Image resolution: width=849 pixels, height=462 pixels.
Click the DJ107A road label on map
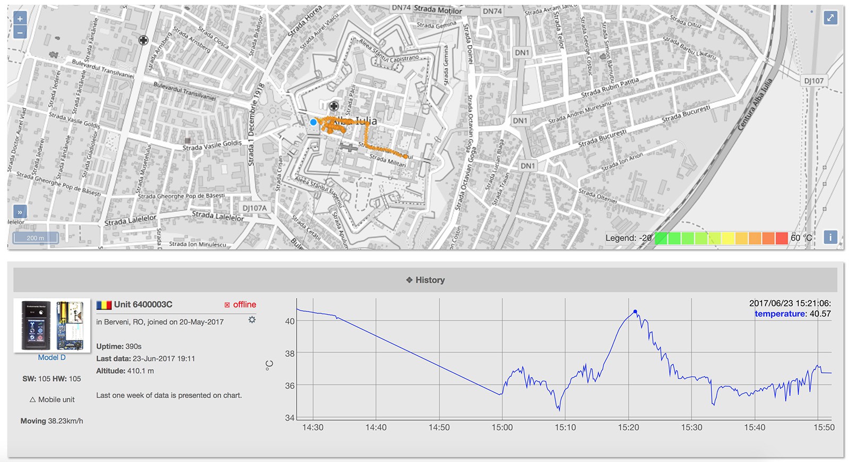click(x=255, y=208)
